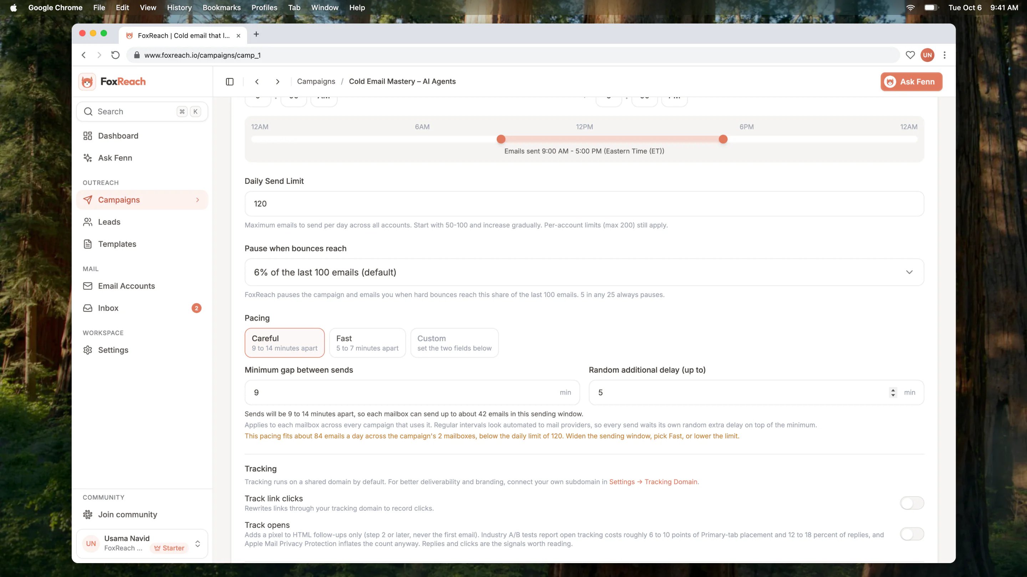Select Fast pacing option
The height and width of the screenshot is (577, 1027).
click(367, 343)
